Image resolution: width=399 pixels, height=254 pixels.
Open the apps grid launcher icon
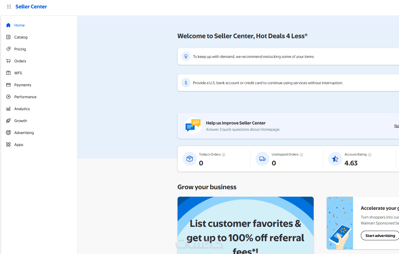9,7
